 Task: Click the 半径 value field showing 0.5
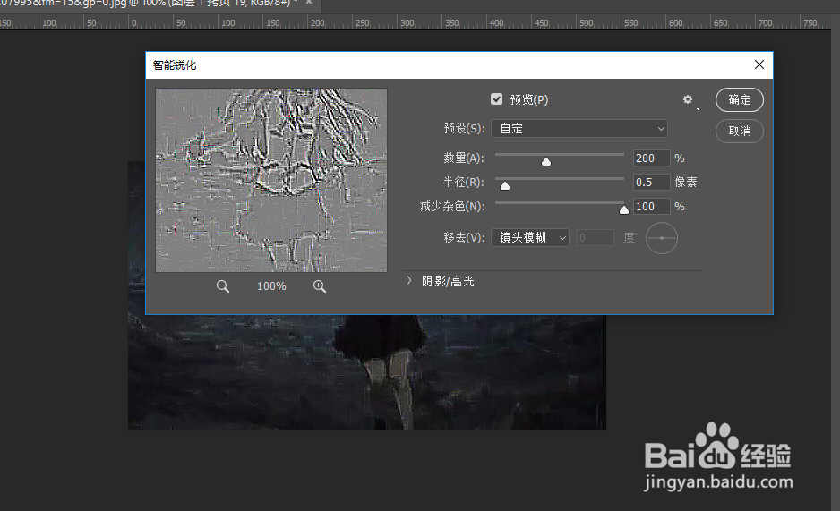click(x=651, y=182)
